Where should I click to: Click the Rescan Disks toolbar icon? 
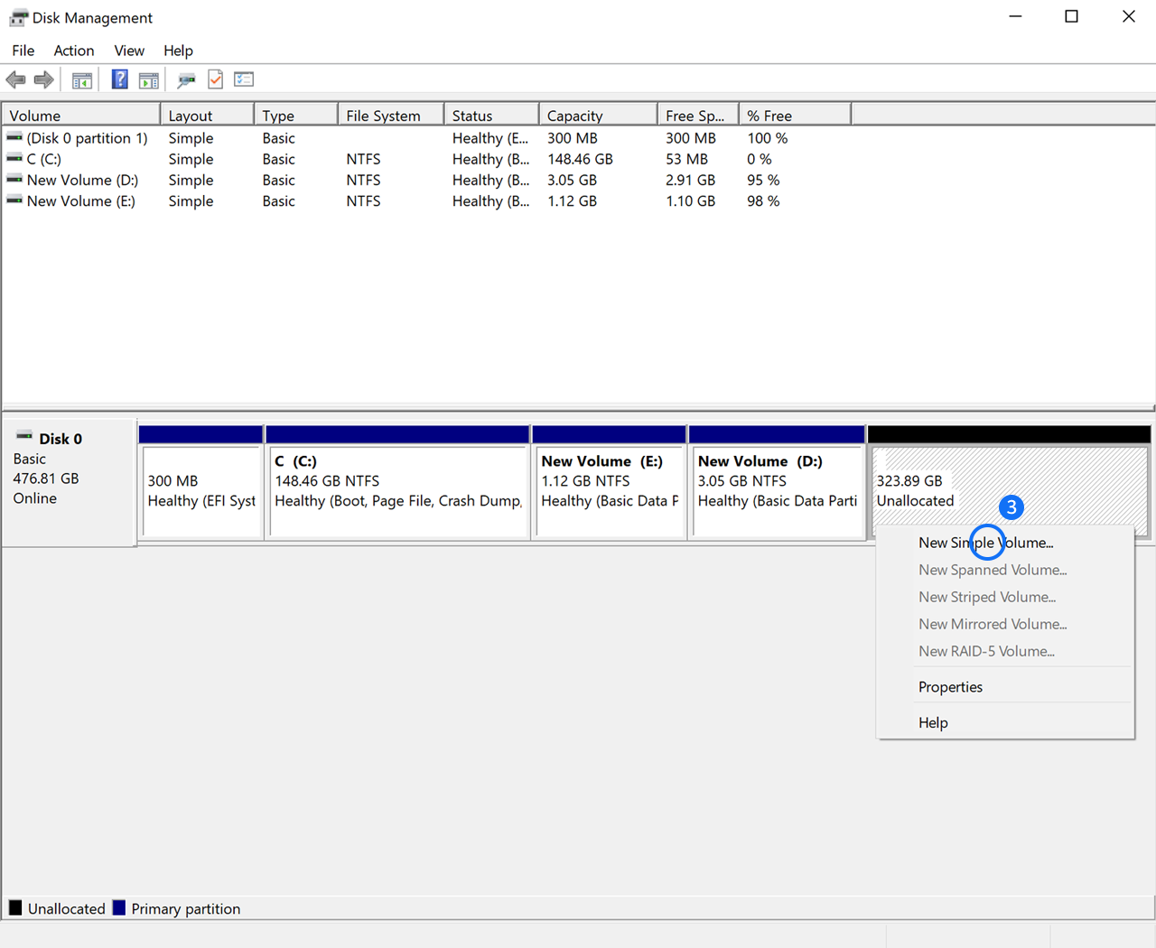pos(186,79)
